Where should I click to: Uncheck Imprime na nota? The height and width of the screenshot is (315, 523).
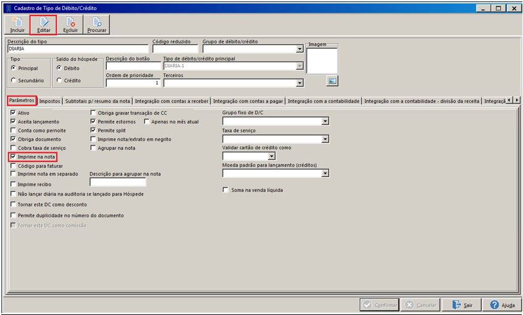coord(14,157)
